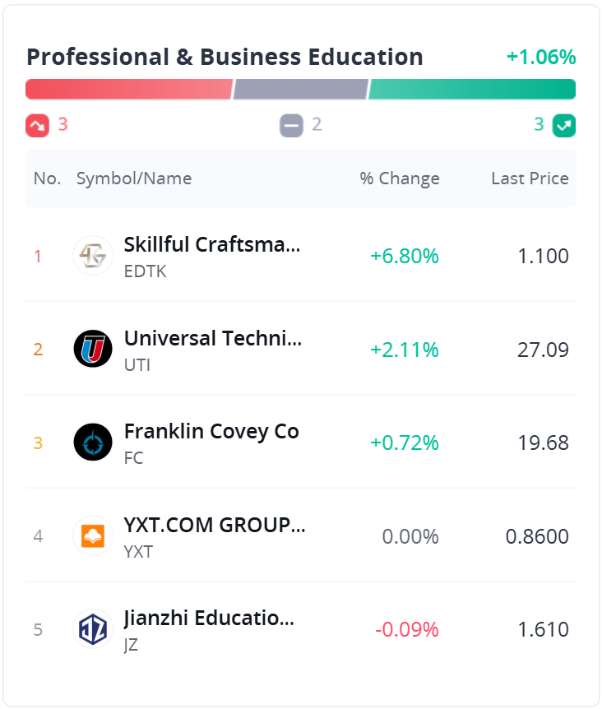Click the Universal Technical UTI logo
Image resolution: width=602 pixels, height=709 pixels.
93,350
